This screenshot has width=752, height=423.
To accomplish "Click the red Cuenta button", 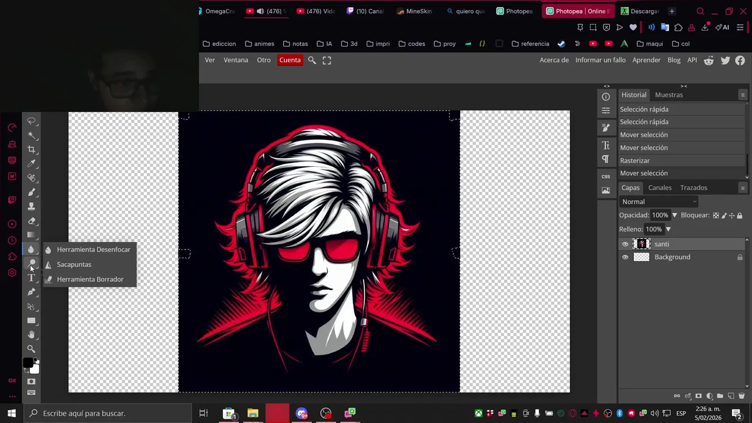I will 290,60.
